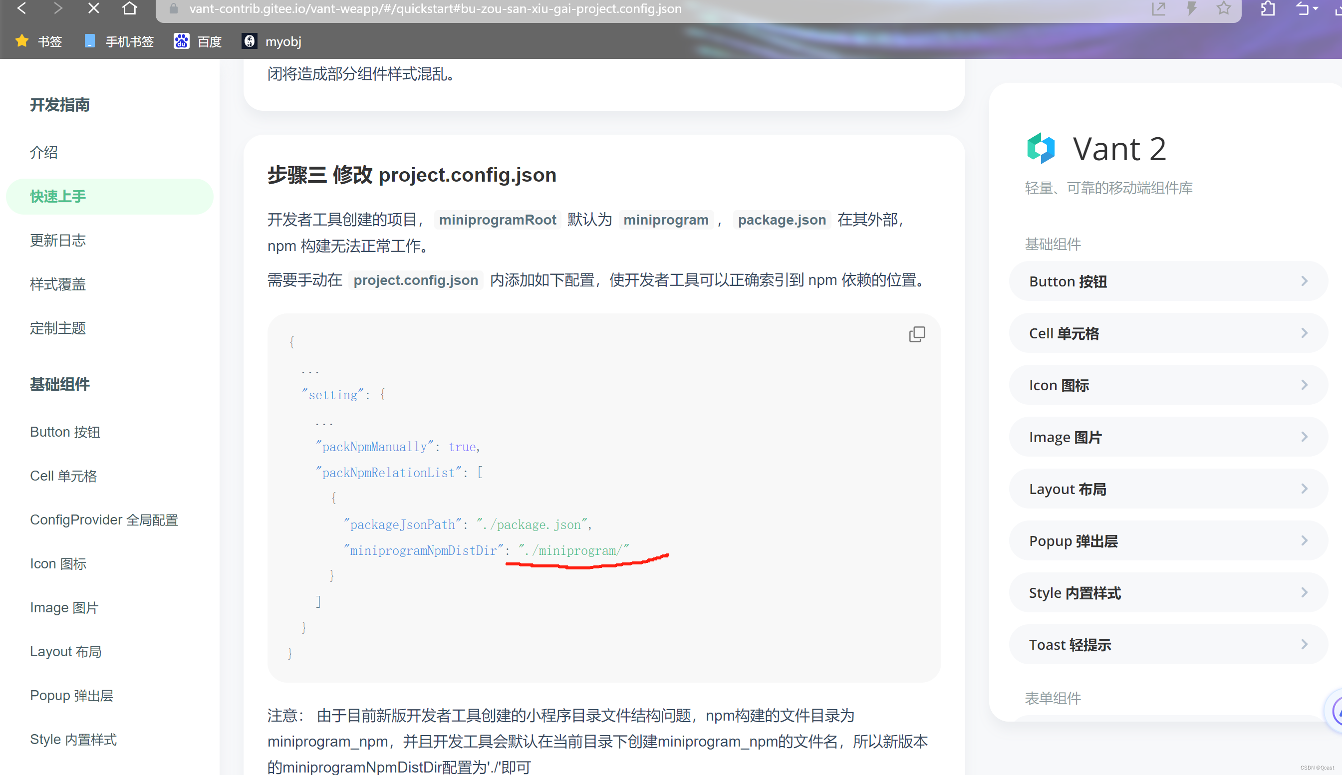1342x775 pixels.
Task: Open the browser extensions puzzle icon
Action: (1268, 8)
